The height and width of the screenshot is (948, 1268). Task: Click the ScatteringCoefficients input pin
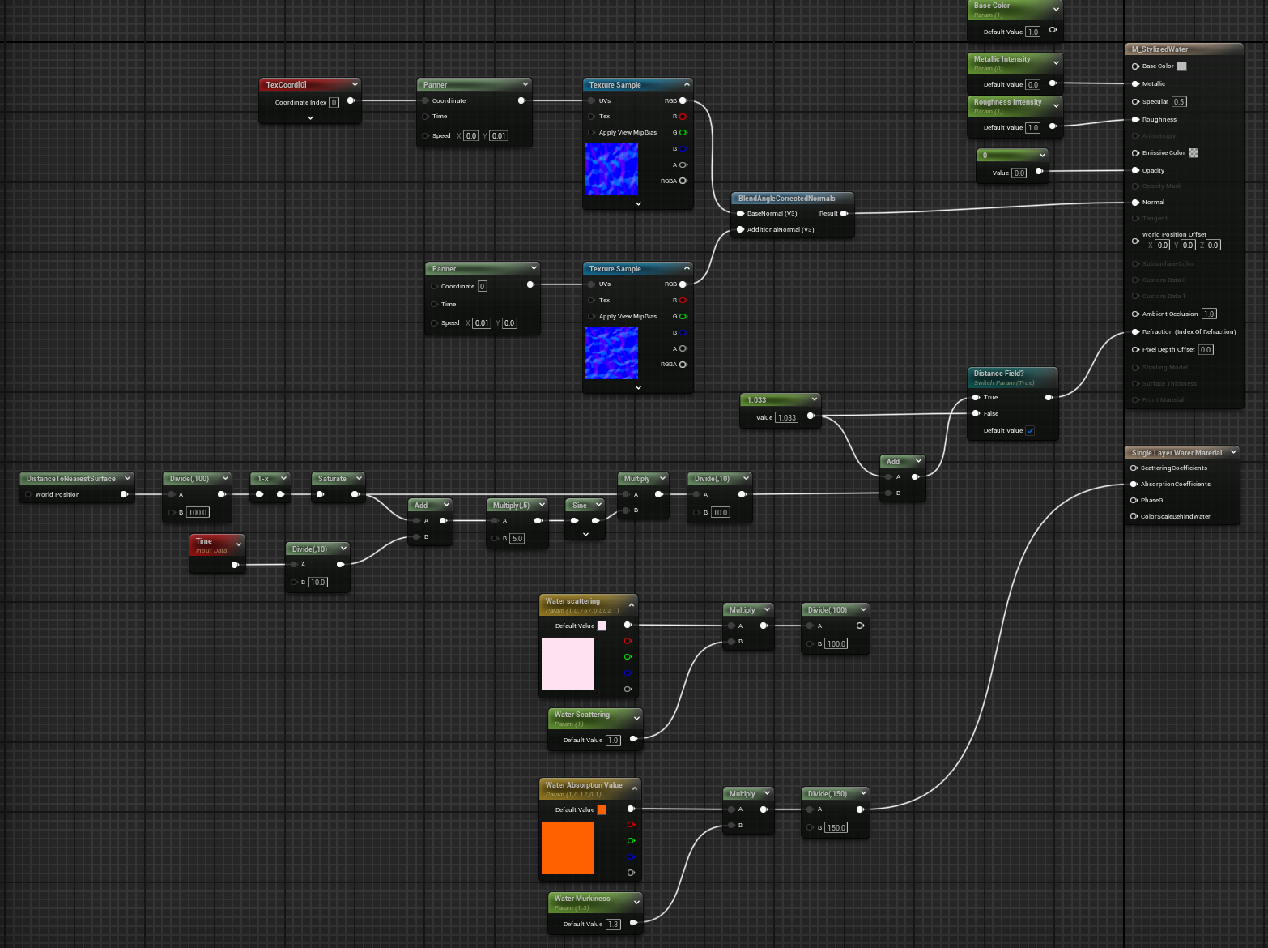1134,468
